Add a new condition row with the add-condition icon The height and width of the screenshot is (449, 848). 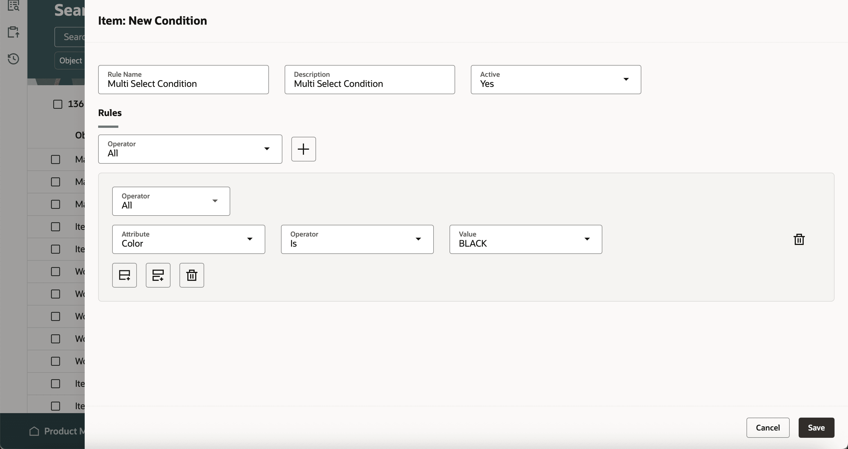[125, 275]
